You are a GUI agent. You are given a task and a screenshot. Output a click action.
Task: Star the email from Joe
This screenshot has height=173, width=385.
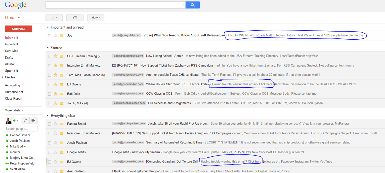pyautogui.click(x=56, y=36)
